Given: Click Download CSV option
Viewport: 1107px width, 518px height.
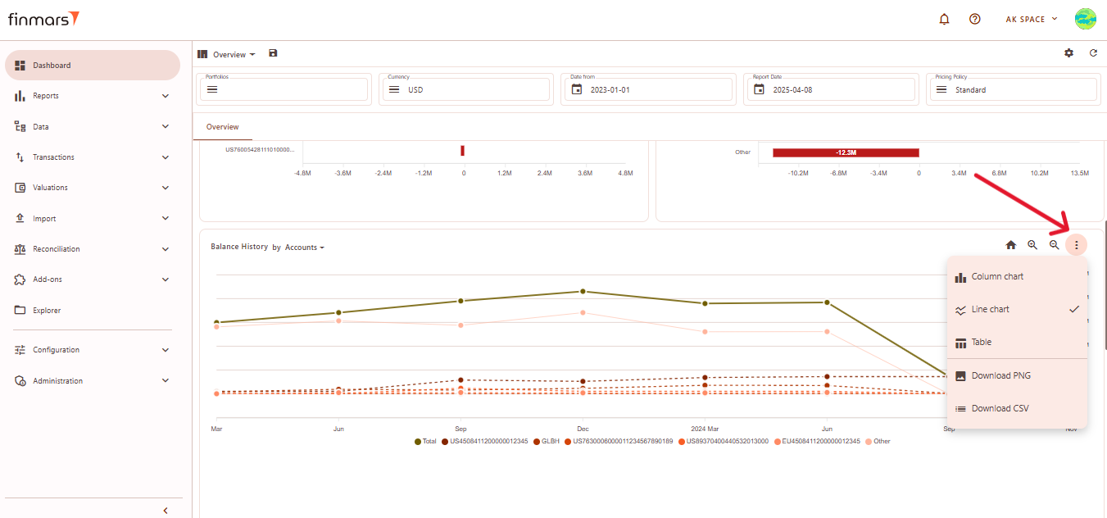Looking at the screenshot, I should pos(1000,409).
